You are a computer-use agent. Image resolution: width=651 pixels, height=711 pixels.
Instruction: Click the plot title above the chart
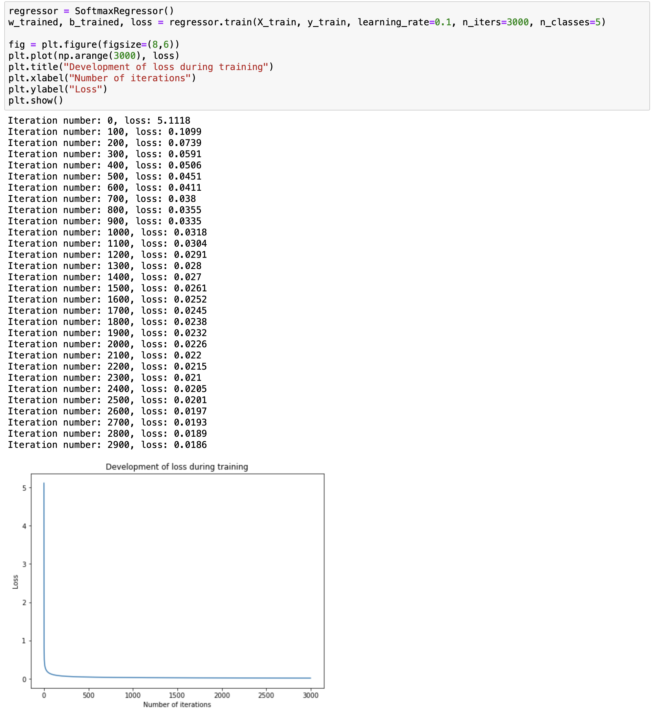(177, 467)
